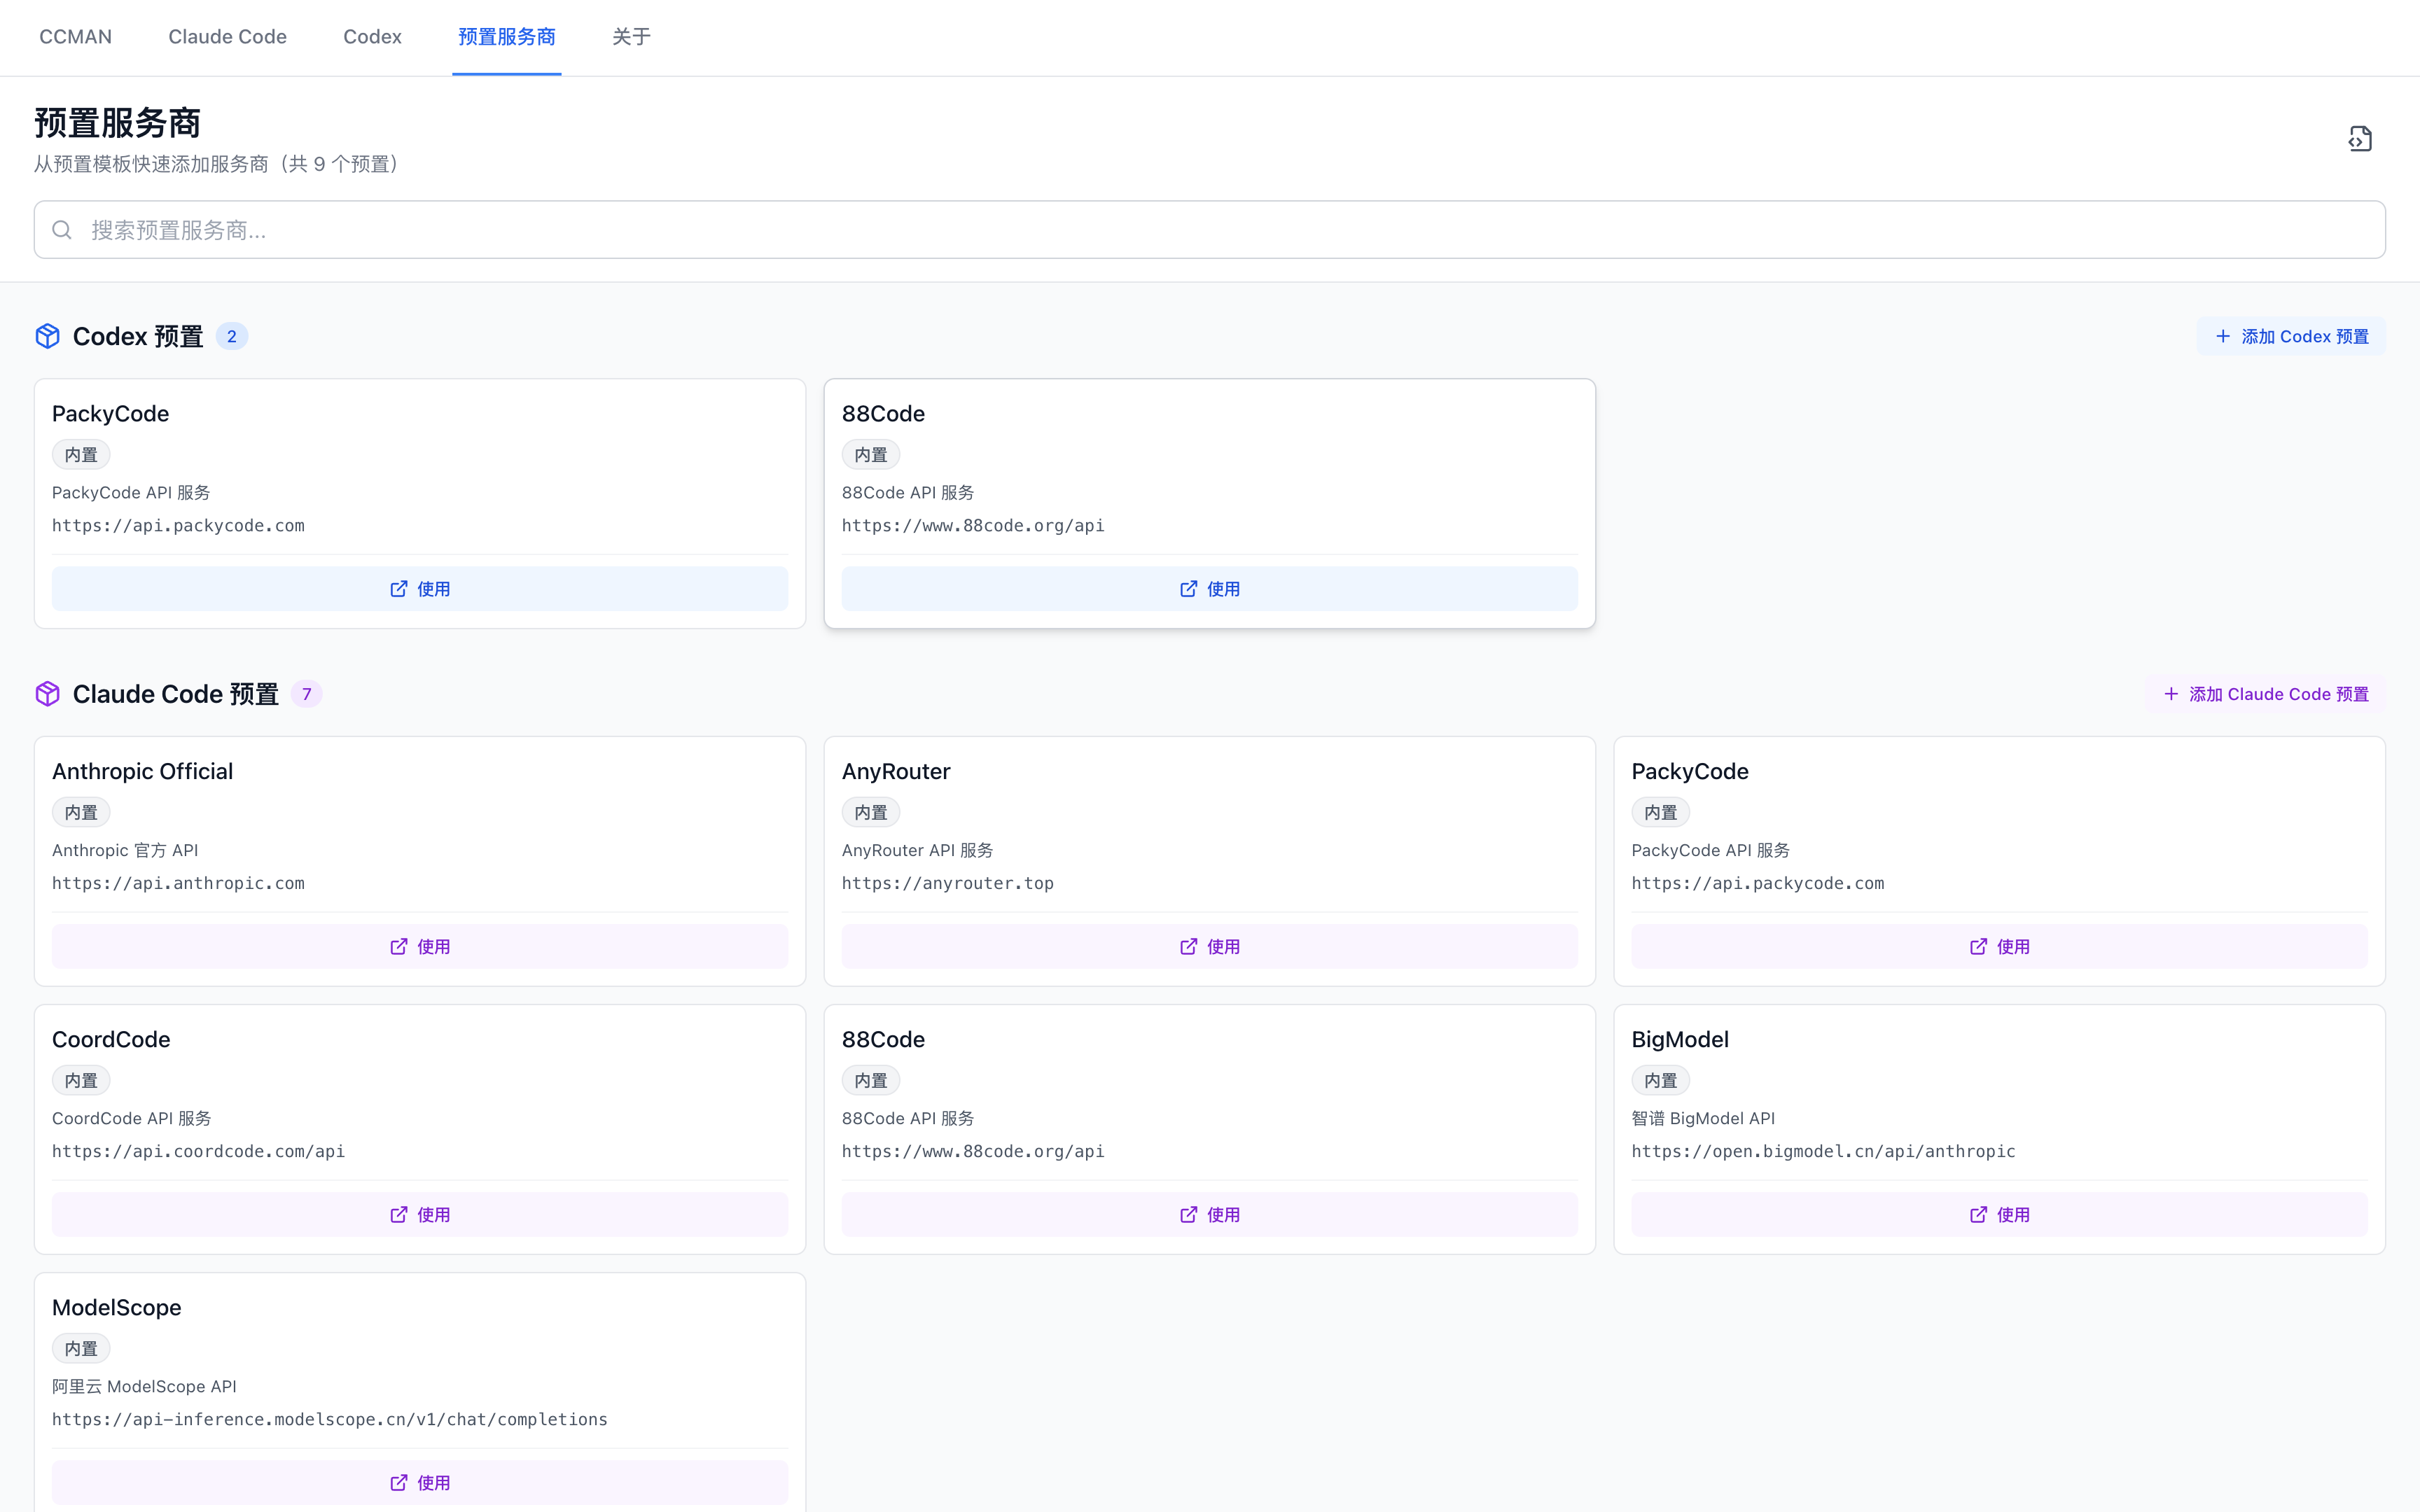
Task: Switch to the Claude Code tab
Action: [227, 37]
